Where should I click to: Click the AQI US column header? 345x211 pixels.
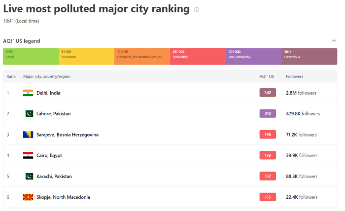(267, 76)
